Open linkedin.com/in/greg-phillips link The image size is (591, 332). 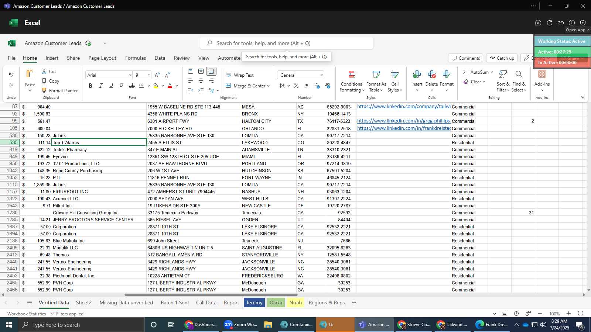tap(404, 121)
